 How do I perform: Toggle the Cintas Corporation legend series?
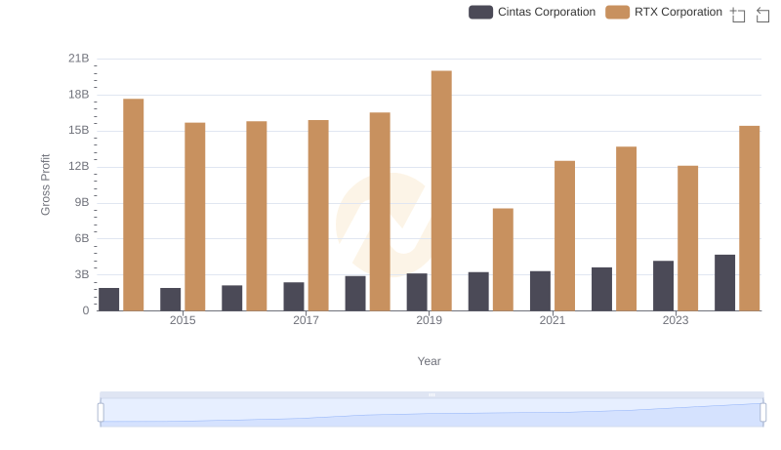click(x=532, y=12)
